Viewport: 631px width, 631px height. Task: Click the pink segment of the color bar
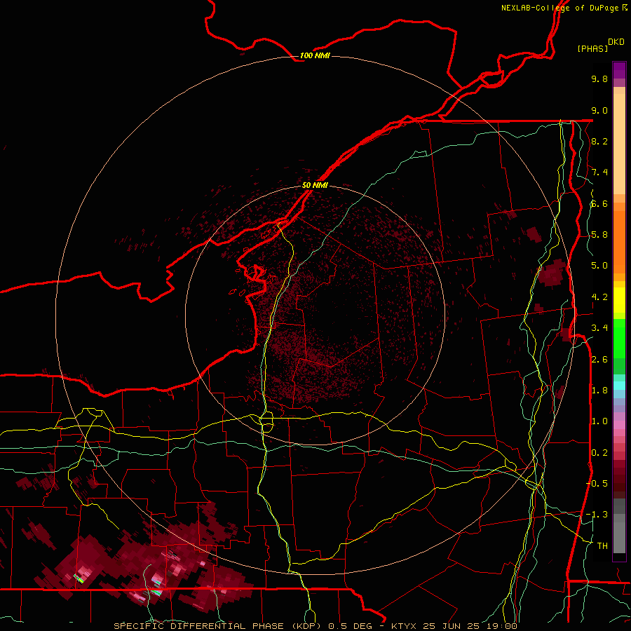tap(619, 425)
